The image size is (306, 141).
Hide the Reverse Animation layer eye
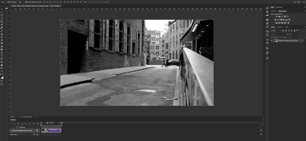[x=272, y=41]
